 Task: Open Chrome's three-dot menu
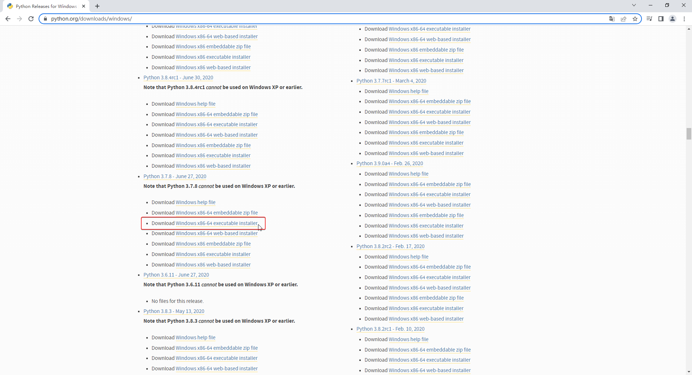(684, 19)
